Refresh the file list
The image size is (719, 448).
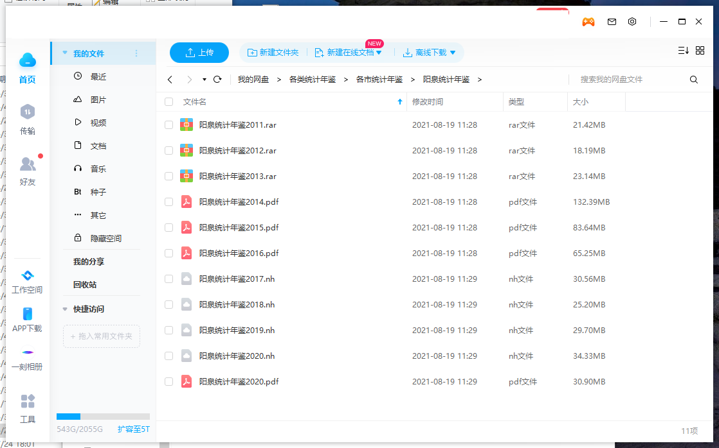coord(218,80)
